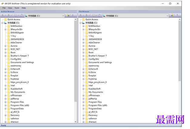The height and width of the screenshot is (129, 190).
Task: Go back in the File Browser toolbar
Action: coord(81,15)
